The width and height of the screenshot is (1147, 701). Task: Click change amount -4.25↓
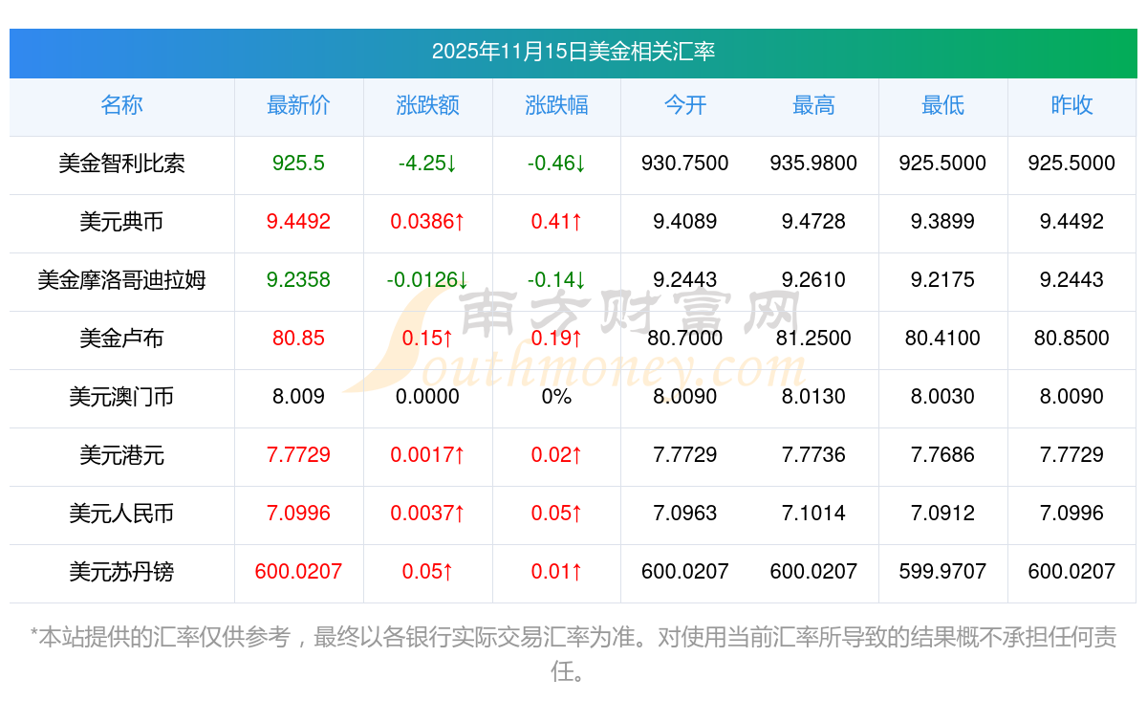pos(427,164)
